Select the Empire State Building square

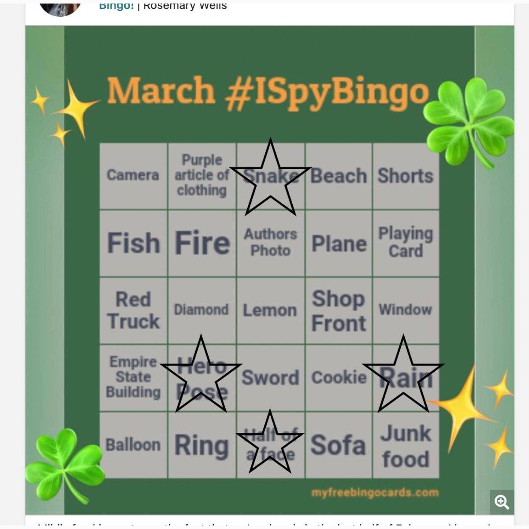[133, 377]
